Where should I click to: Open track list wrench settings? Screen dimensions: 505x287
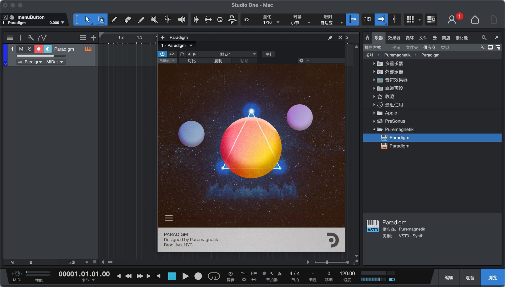pos(31,38)
